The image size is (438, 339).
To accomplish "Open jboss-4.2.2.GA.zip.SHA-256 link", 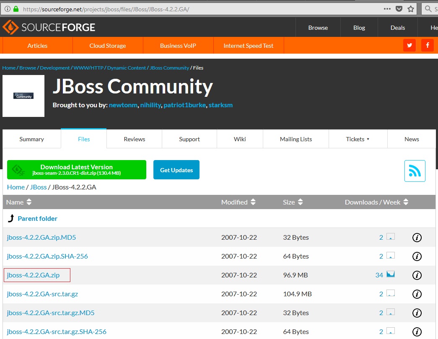I will point(47,256).
